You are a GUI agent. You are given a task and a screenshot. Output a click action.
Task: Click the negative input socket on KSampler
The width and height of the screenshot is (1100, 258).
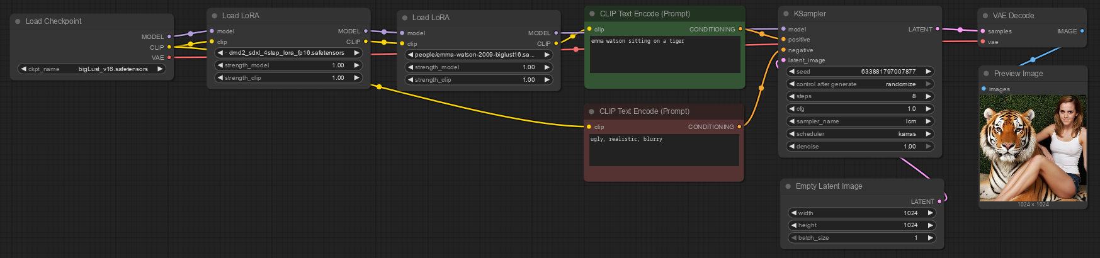(x=783, y=50)
